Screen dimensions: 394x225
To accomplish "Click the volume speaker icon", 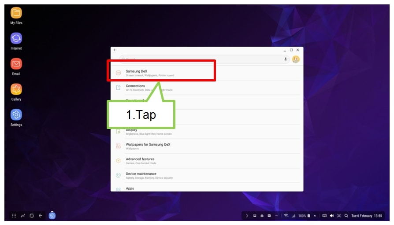I will pyautogui.click(x=332, y=215).
